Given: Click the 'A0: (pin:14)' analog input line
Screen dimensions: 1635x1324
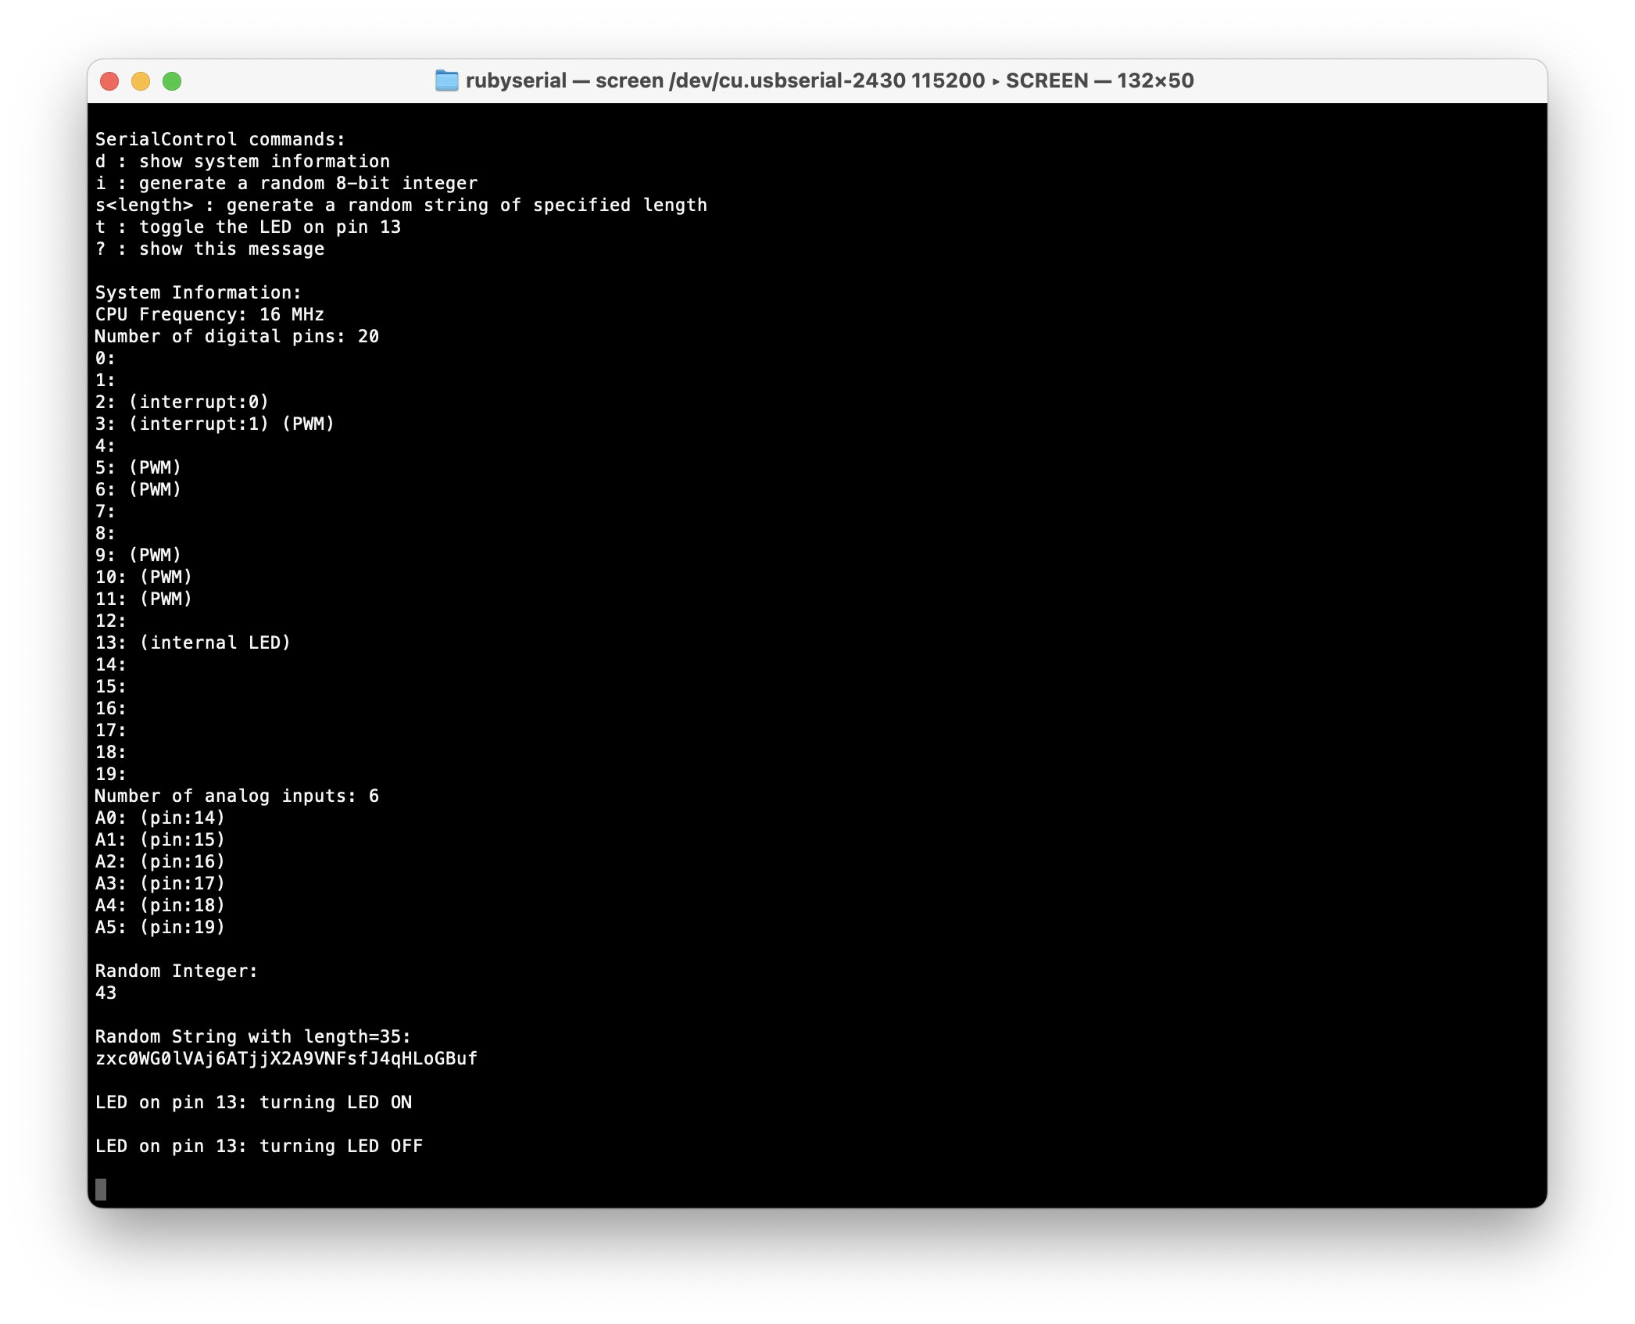Looking at the screenshot, I should coord(159,818).
